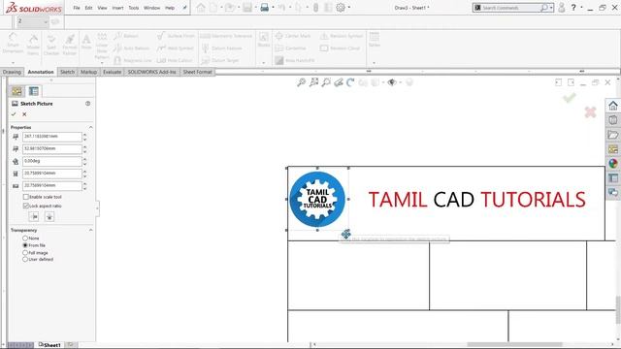This screenshot has height=349, width=621.
Task: Open Help question mark dropdown arrow
Action: 581,8
